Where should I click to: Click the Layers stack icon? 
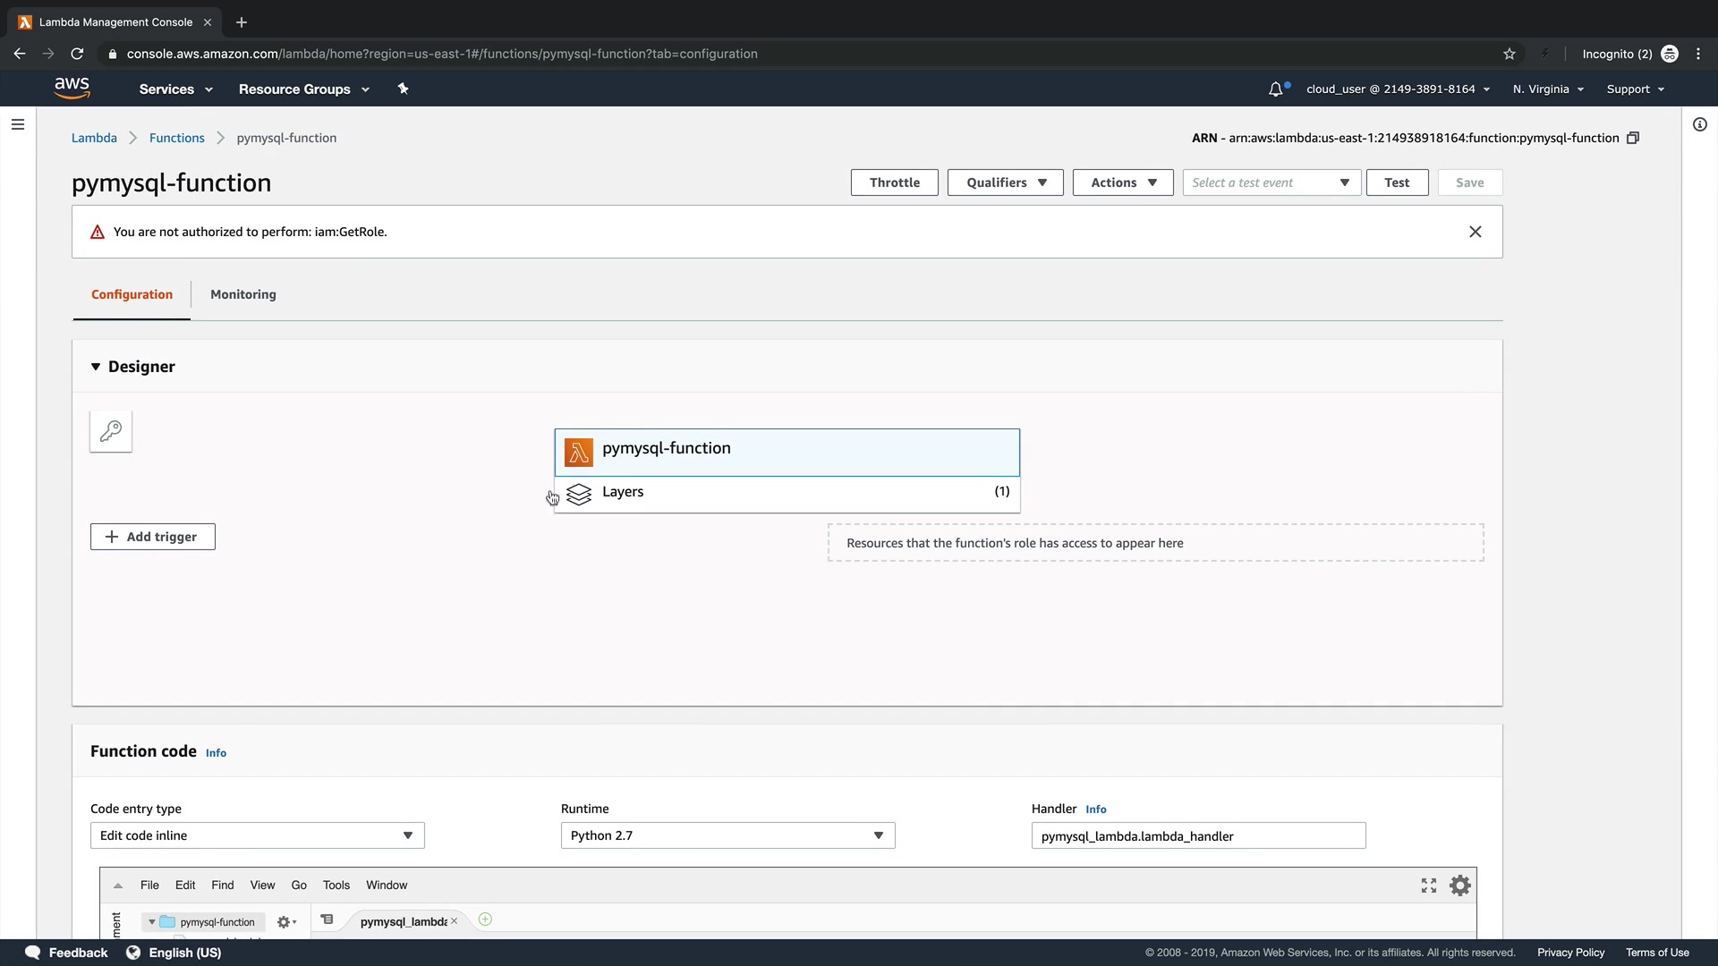click(x=579, y=494)
